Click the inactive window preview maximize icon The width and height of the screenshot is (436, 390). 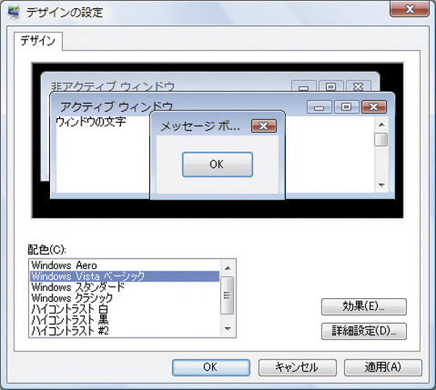click(x=330, y=86)
